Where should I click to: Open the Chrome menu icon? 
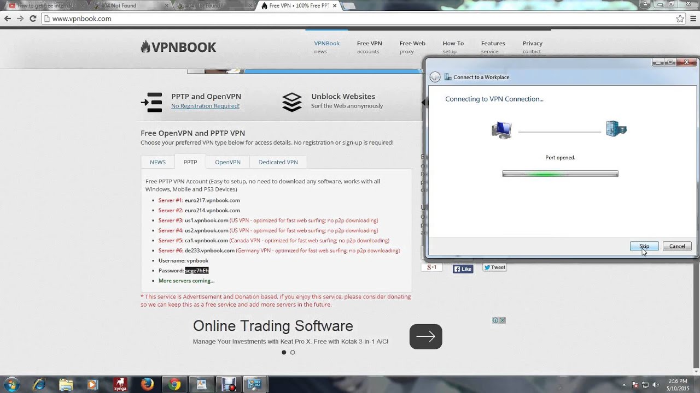(692, 19)
